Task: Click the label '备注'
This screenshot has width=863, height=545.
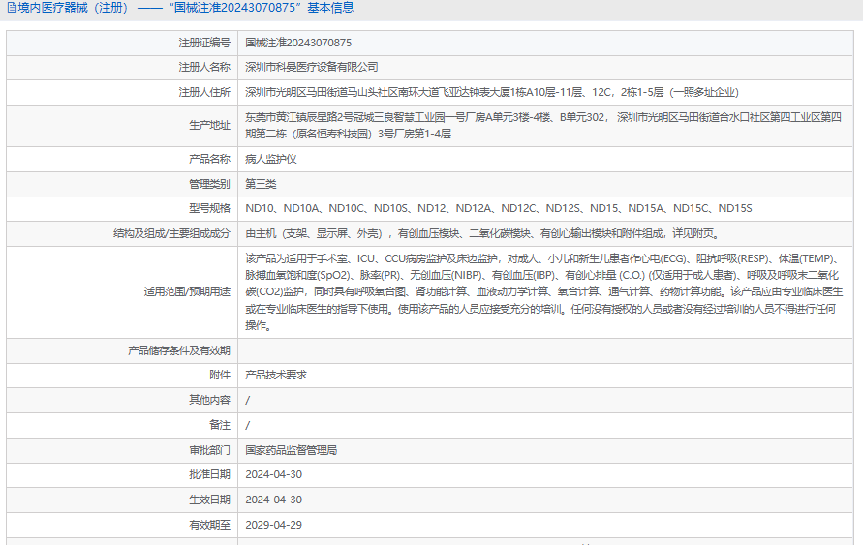Action: click(x=220, y=425)
